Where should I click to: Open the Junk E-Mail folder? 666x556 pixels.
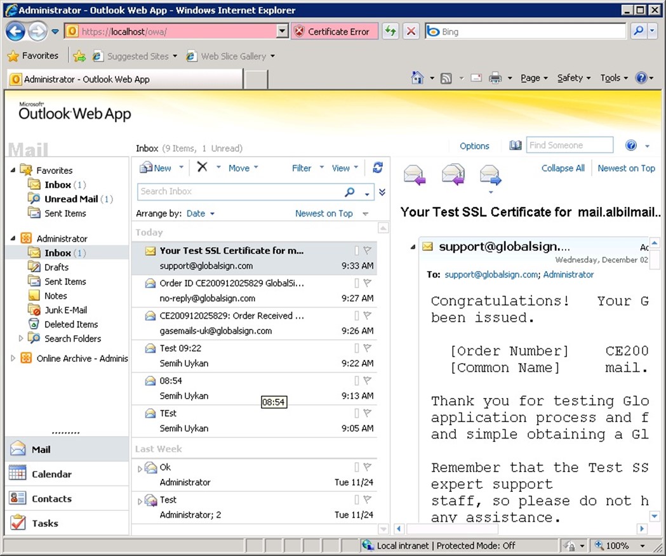[x=65, y=310]
